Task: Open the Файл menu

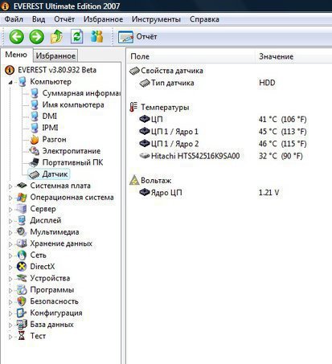Action: coord(14,19)
